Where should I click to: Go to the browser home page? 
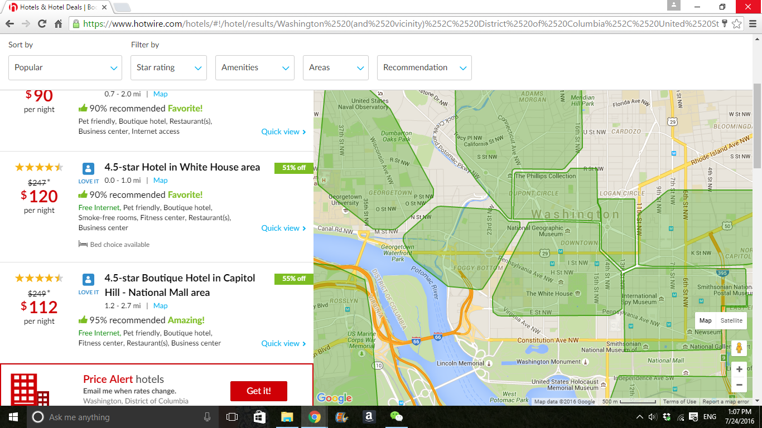58,23
